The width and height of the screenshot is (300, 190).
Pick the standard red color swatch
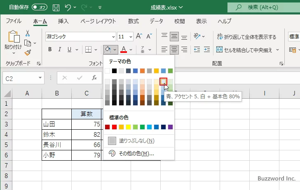(114, 127)
